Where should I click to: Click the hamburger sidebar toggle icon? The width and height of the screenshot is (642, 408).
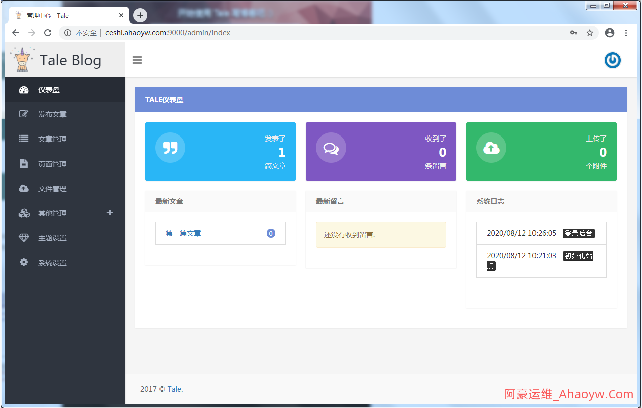(x=137, y=60)
